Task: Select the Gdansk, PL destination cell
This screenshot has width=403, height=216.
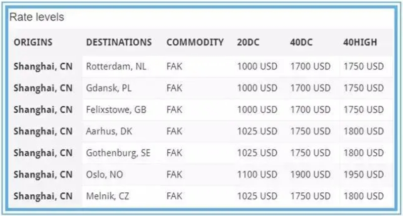Action: pyautogui.click(x=108, y=88)
